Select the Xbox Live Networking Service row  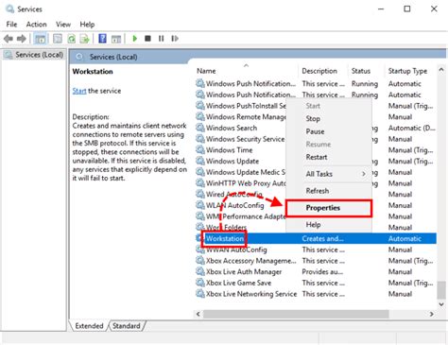316,294
